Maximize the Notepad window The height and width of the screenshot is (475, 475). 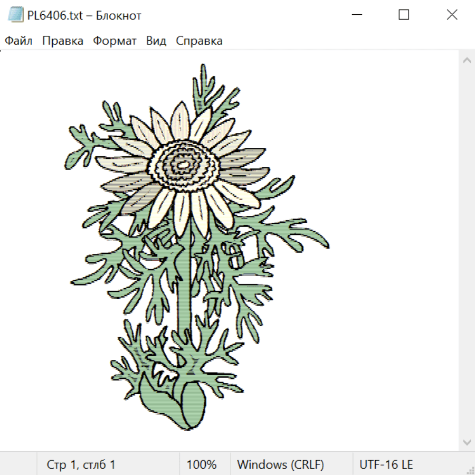(x=404, y=15)
